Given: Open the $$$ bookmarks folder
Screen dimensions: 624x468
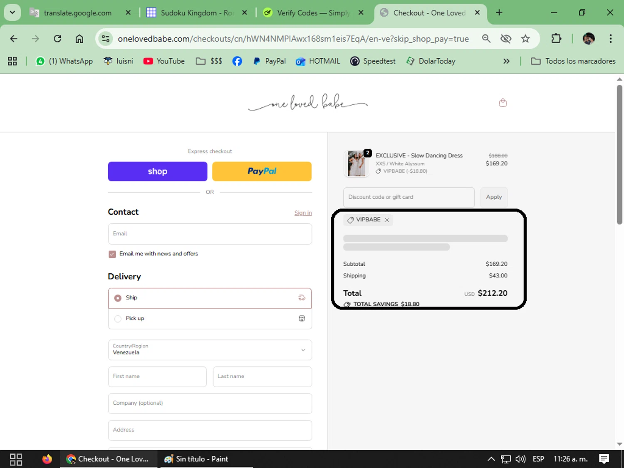Looking at the screenshot, I should (x=209, y=61).
